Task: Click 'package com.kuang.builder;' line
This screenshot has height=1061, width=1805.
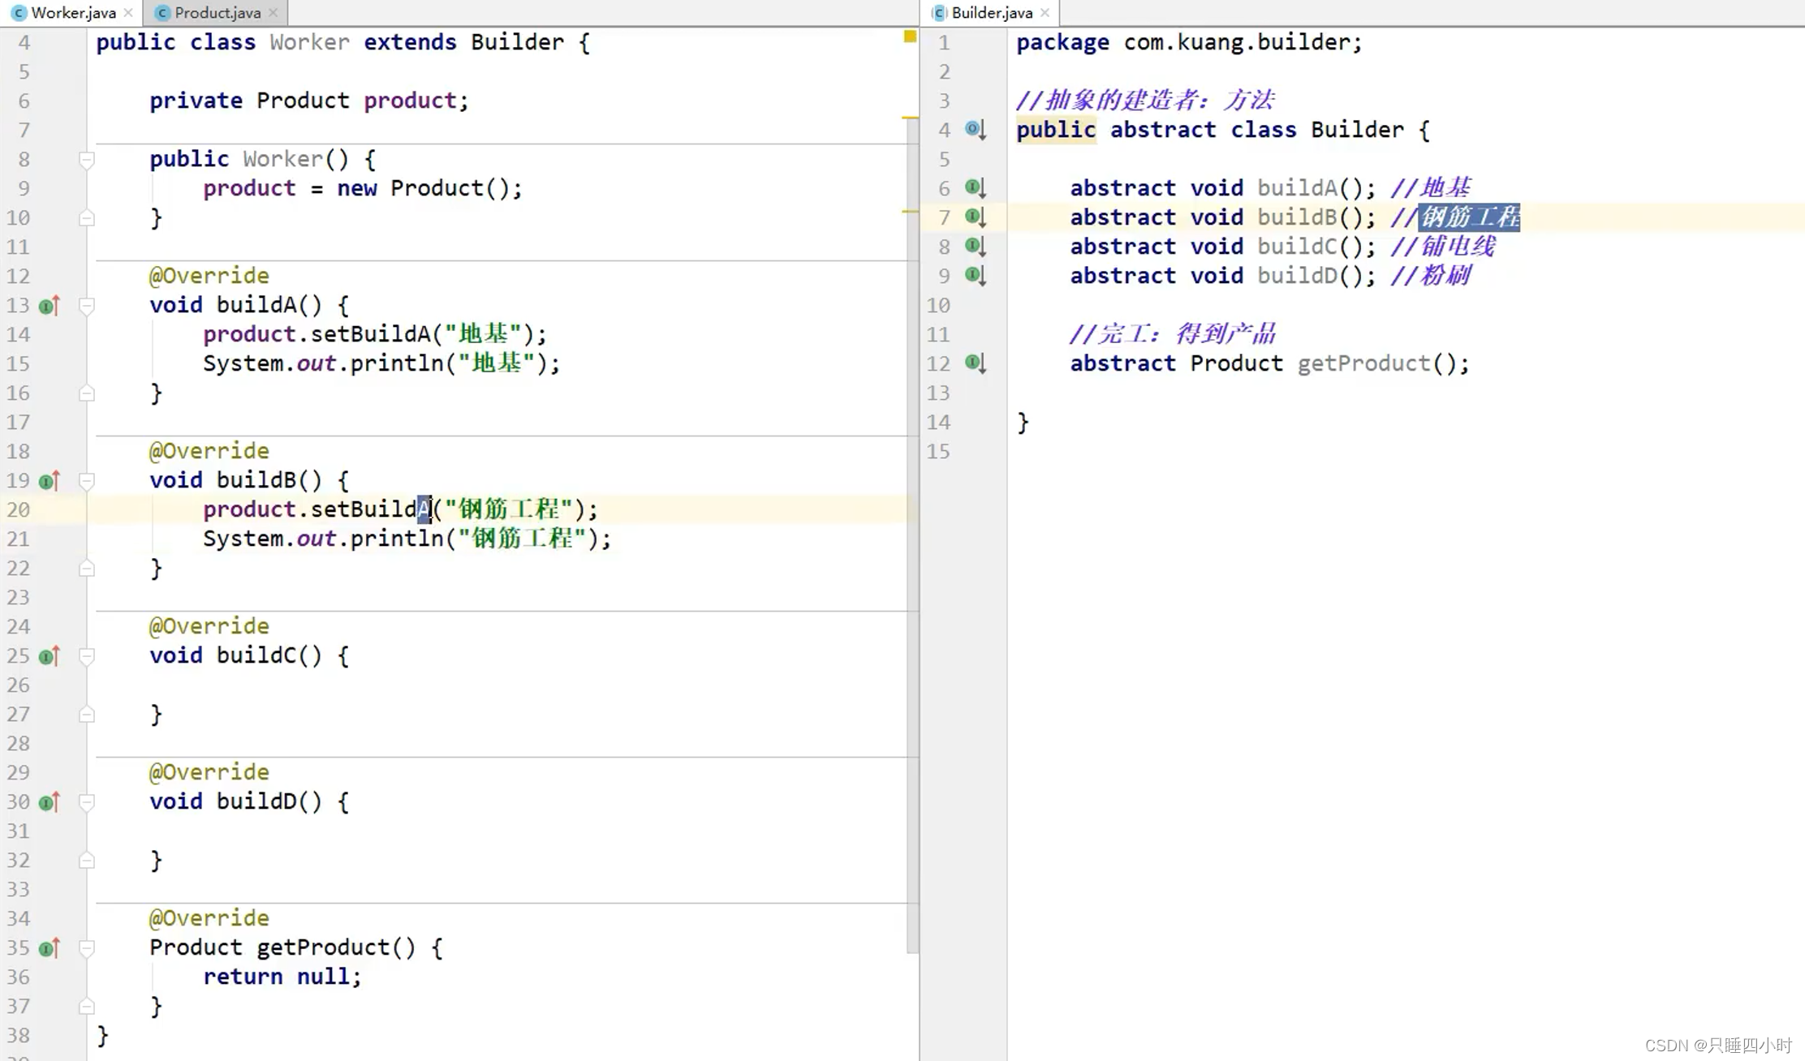Action: click(x=1189, y=42)
